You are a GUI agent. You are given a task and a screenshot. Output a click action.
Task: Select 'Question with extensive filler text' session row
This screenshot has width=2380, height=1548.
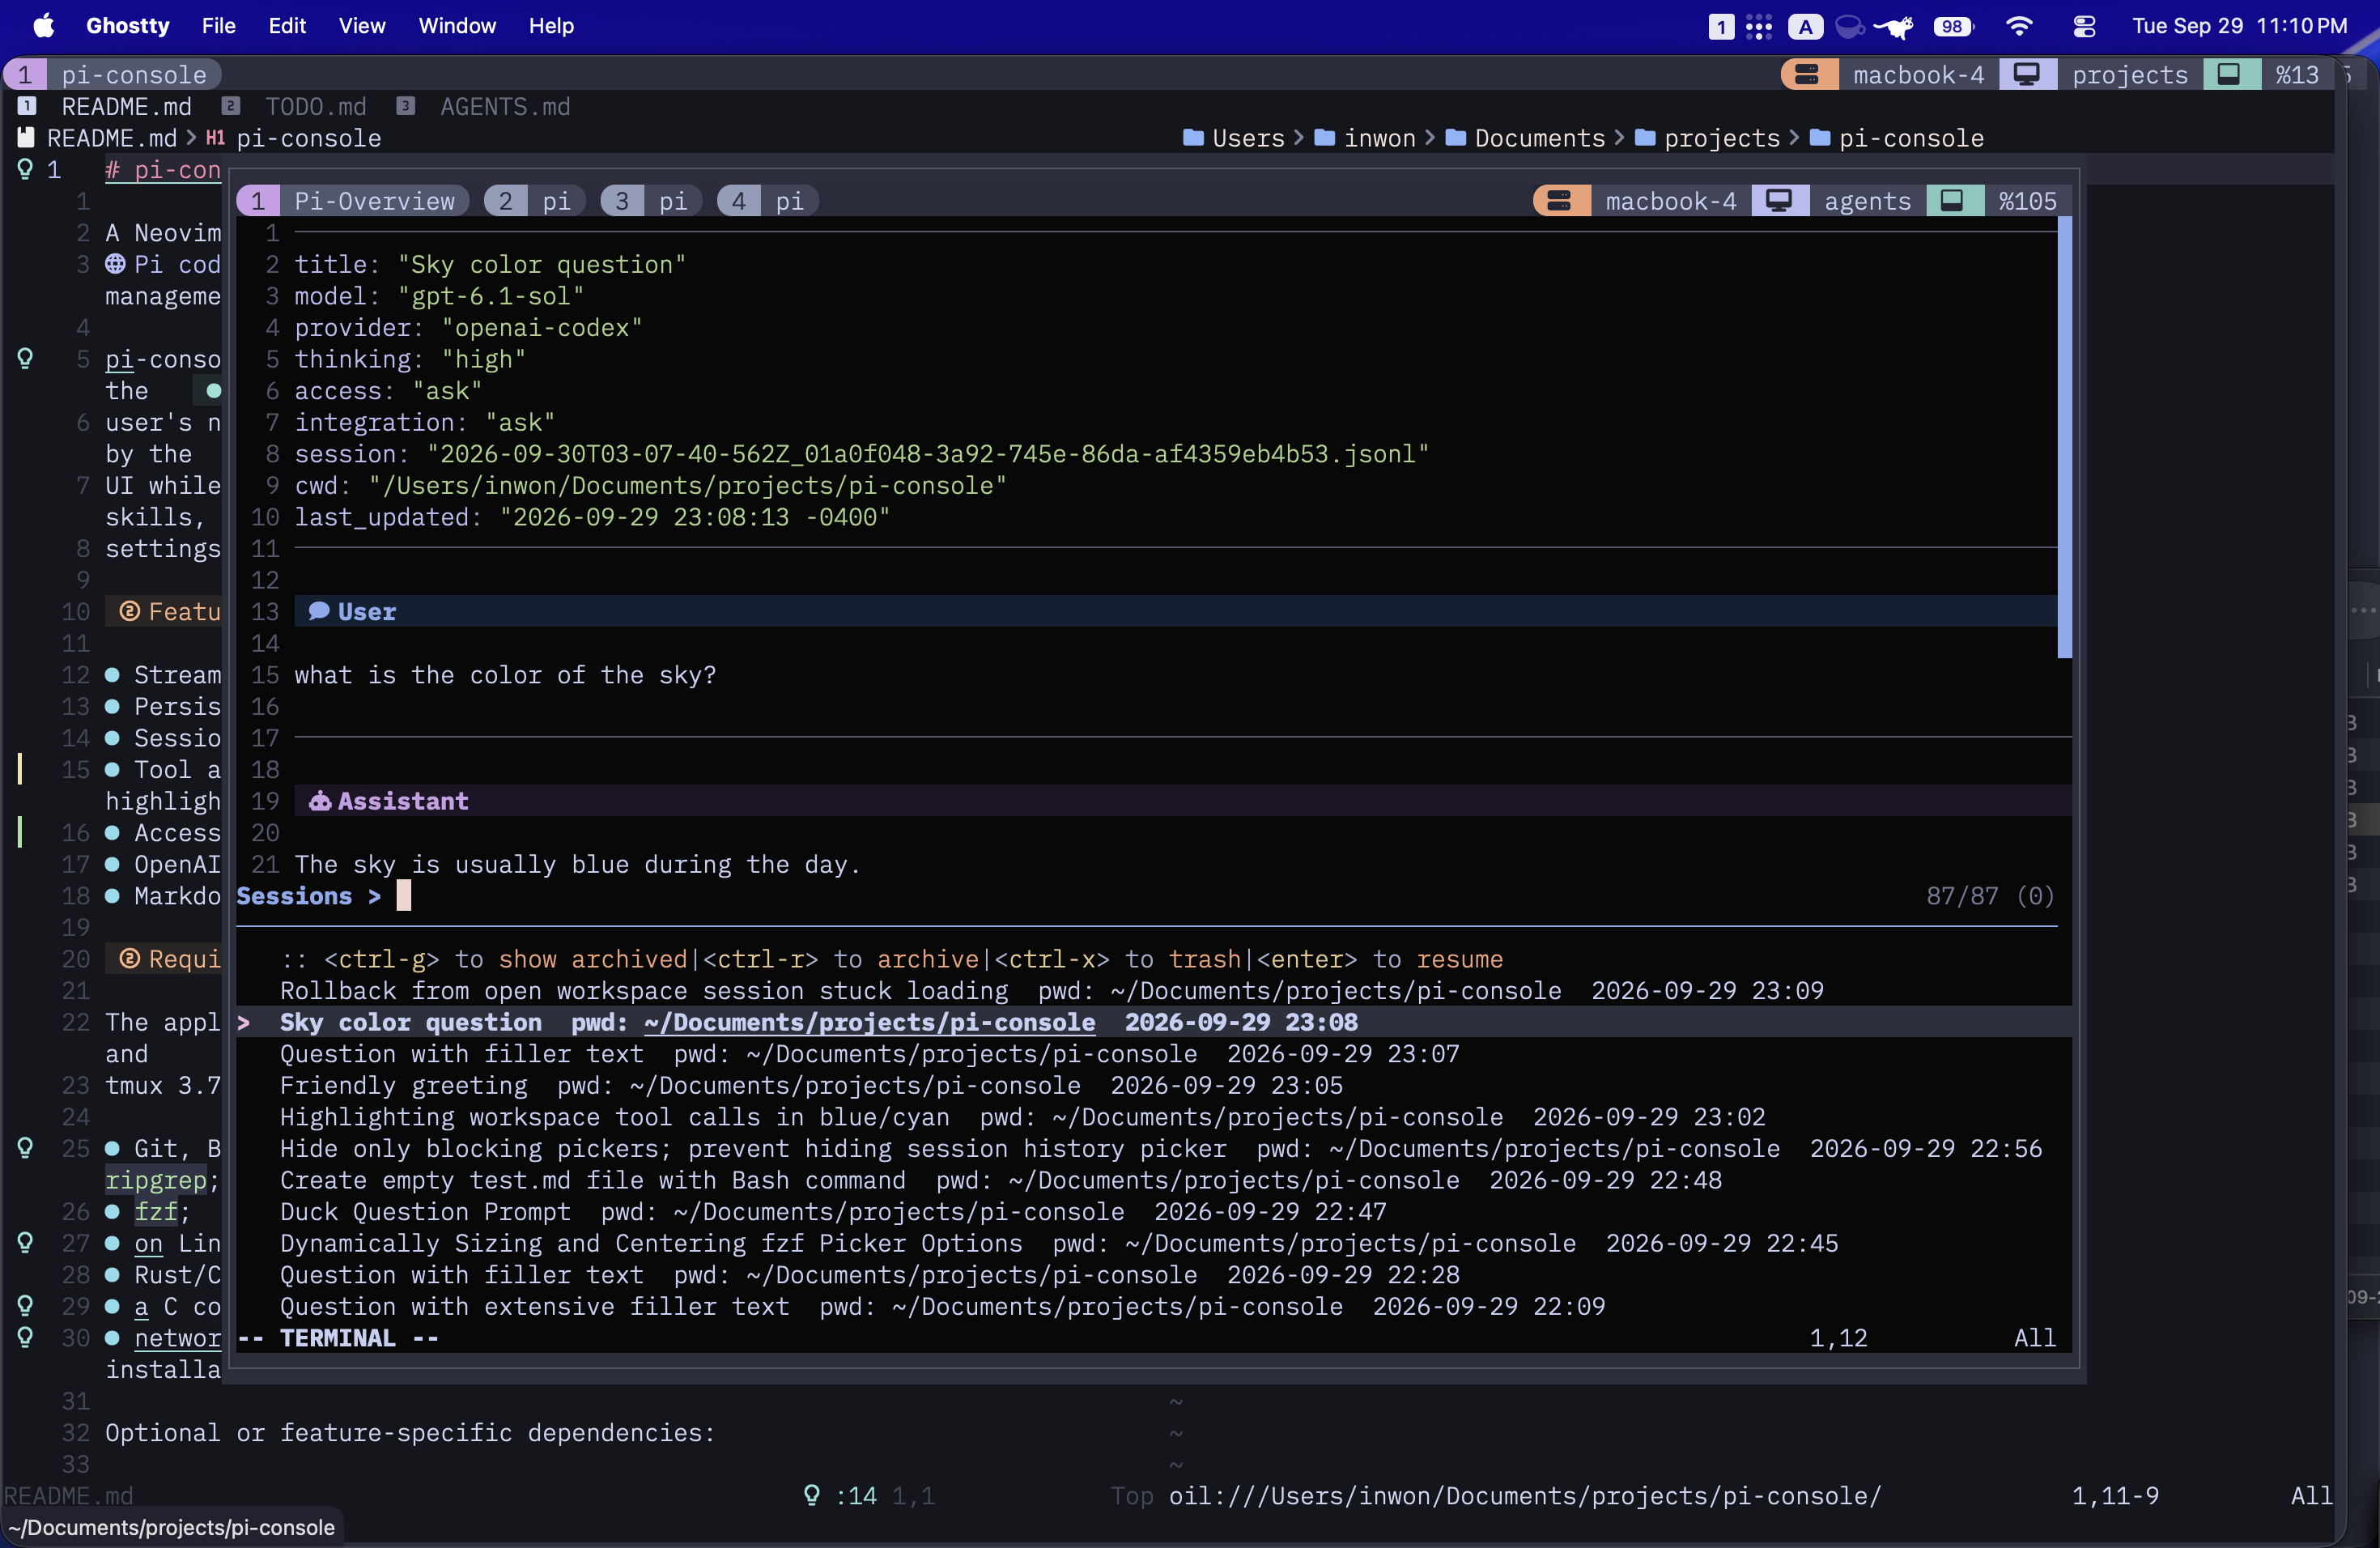1153,1306
